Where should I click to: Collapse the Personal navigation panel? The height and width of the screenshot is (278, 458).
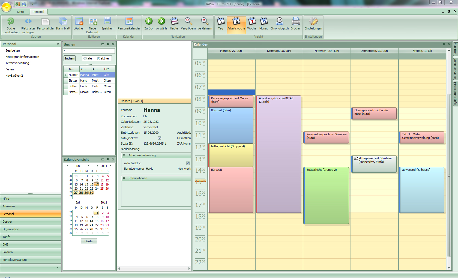click(58, 44)
